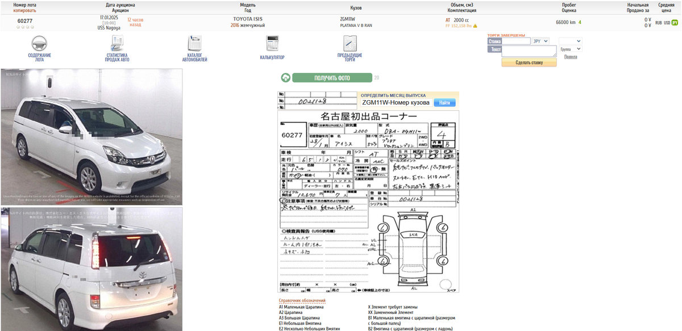Click the Ставка bid amount field
682x331 pixels.
pos(517,41)
